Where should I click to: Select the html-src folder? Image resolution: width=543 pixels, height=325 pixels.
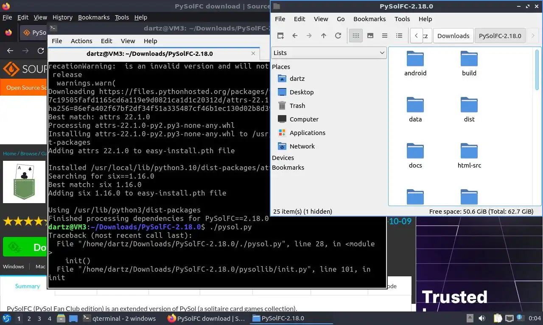pyautogui.click(x=469, y=156)
